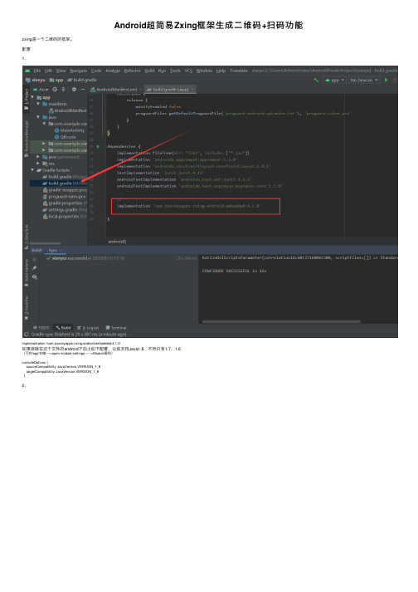
Task: Click the pin tab icon in Build panel
Action: [35, 268]
